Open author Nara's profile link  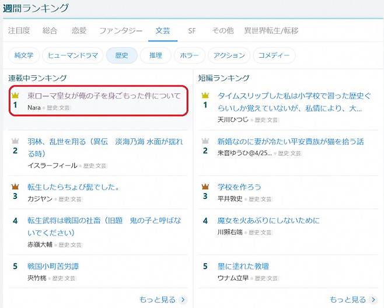click(x=34, y=107)
